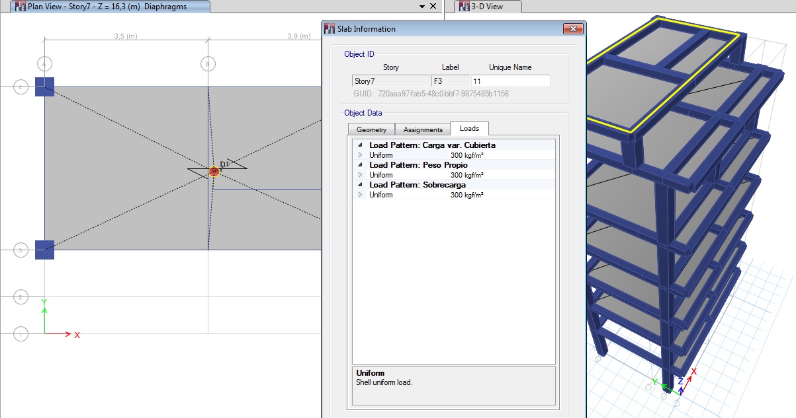796x418 pixels.
Task: Click grid bubble 2 on left edge
Action: coord(21,297)
